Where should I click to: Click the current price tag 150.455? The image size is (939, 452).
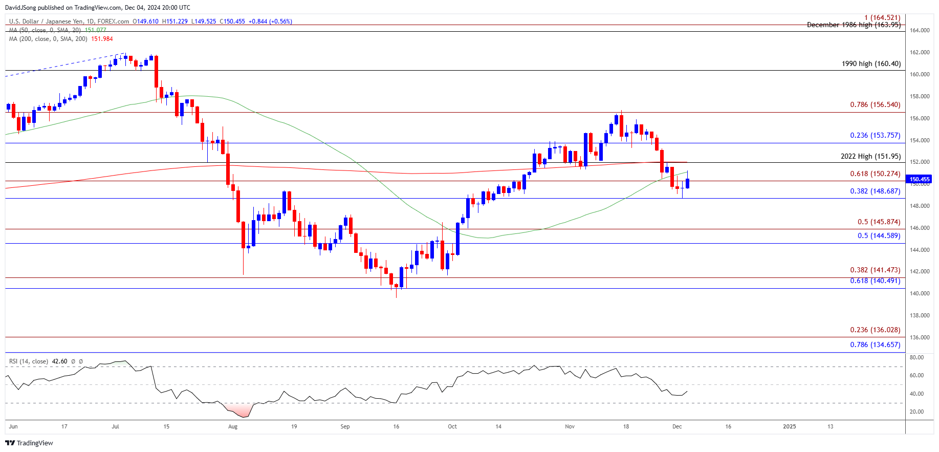[919, 179]
